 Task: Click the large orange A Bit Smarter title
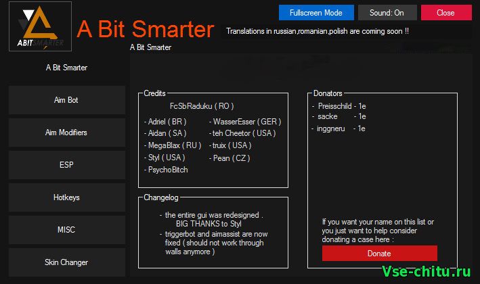pos(145,29)
